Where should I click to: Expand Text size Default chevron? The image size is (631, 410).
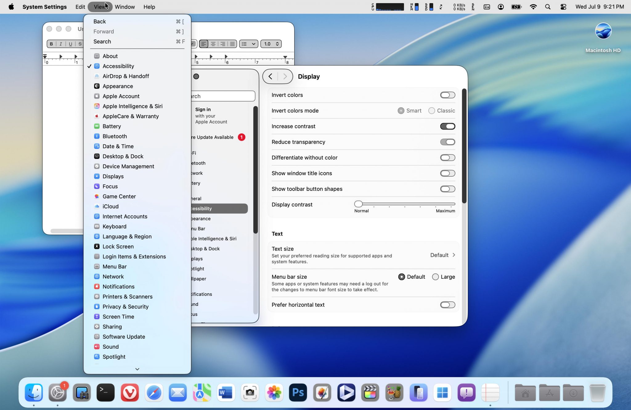pos(454,255)
